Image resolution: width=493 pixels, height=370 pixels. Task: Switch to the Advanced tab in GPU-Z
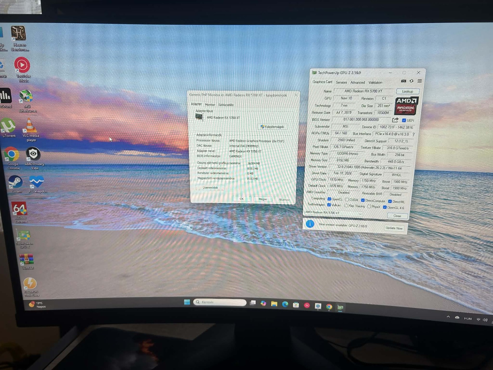(357, 83)
